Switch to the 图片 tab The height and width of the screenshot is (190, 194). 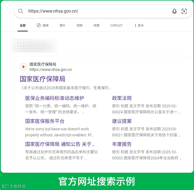[63, 25]
